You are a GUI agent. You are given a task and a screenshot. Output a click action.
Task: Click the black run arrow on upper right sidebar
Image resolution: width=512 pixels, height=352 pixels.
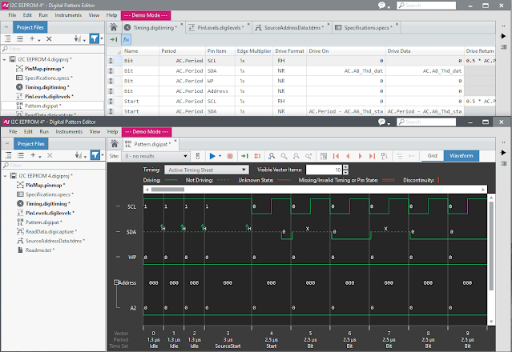503,36
